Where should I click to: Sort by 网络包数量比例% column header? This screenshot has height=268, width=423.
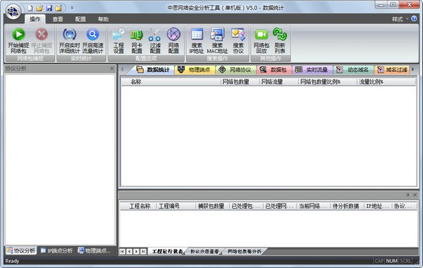point(328,82)
